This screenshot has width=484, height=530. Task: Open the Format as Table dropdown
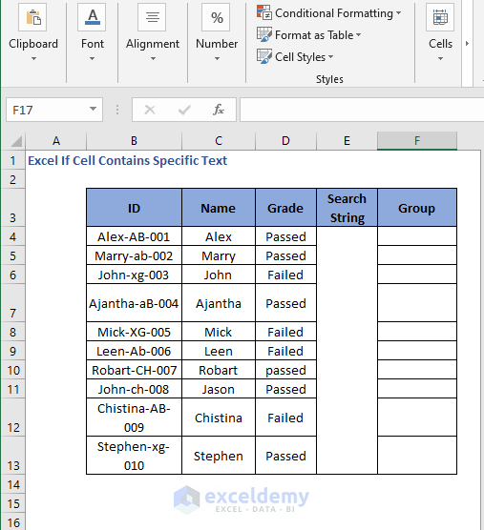(358, 34)
